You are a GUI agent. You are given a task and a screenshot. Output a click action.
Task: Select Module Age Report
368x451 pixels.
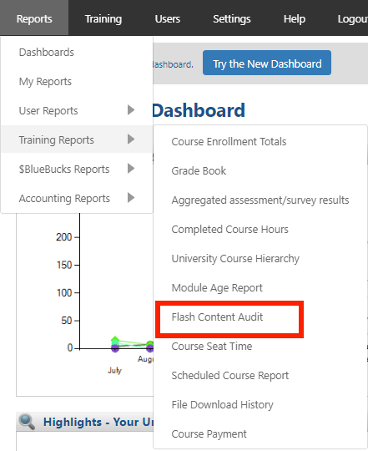tap(217, 287)
